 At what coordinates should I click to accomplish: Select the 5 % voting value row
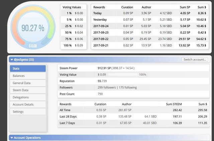coord(74,20)
